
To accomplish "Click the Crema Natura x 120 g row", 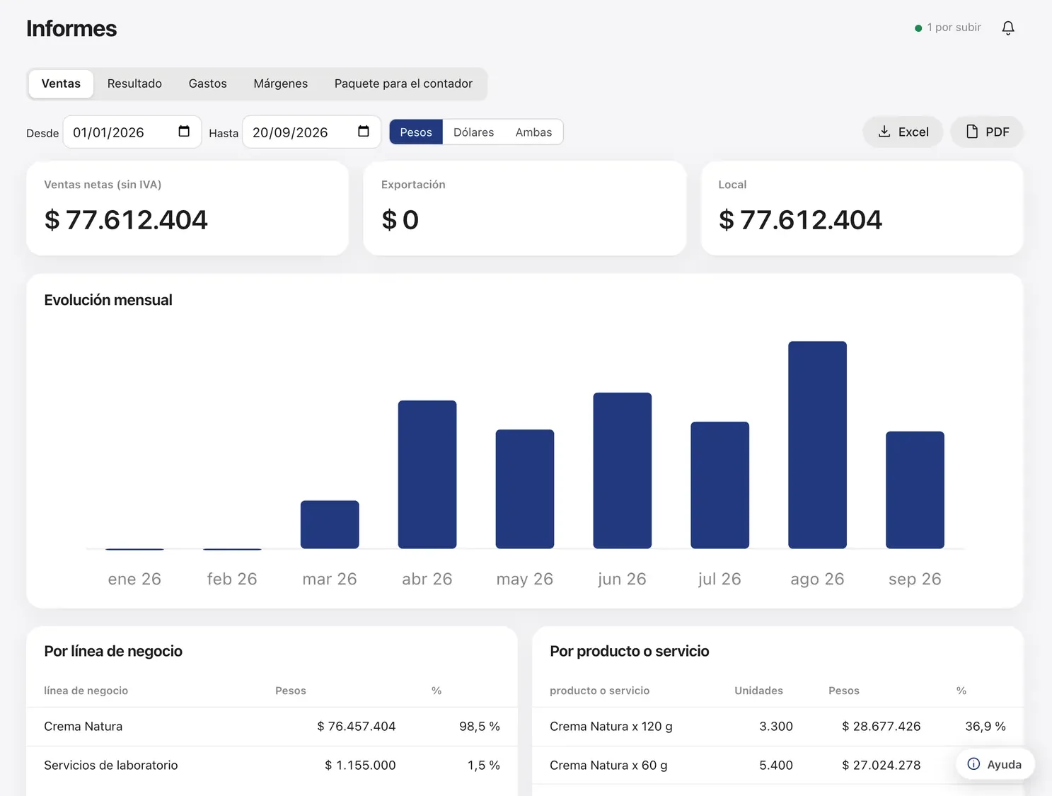I will point(778,727).
